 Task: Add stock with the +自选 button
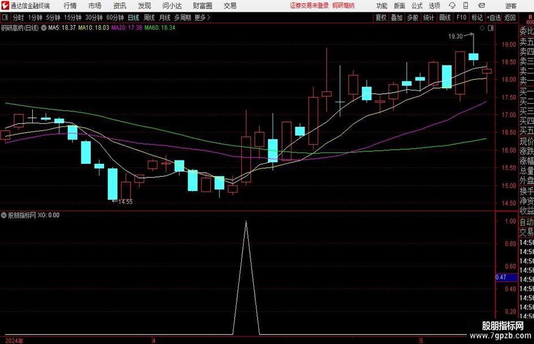[494, 18]
